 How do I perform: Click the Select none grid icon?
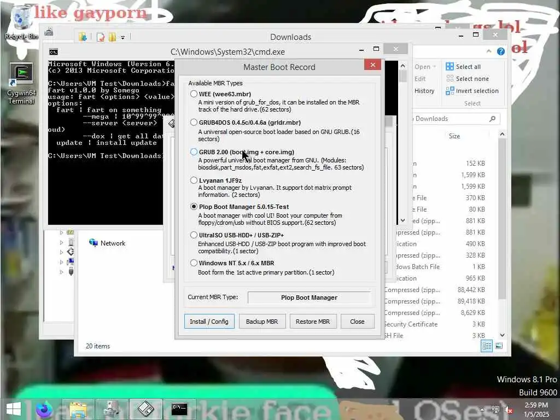click(x=450, y=79)
